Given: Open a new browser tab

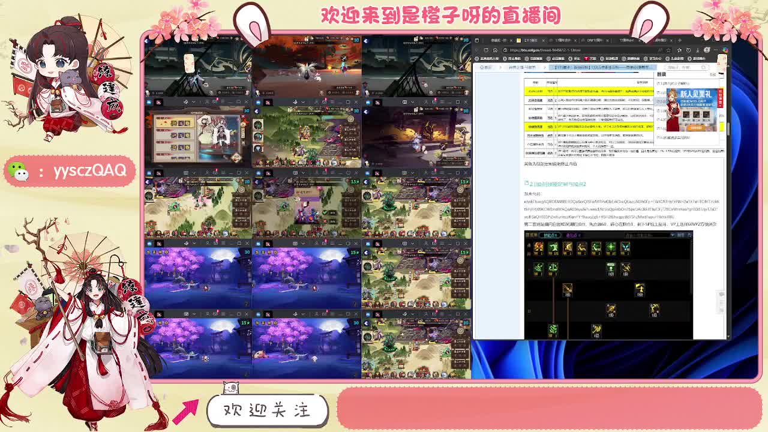Looking at the screenshot, I should (x=680, y=40).
